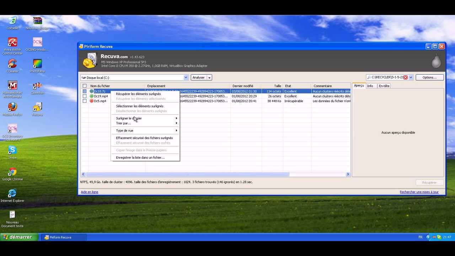Open the Corbeille recycle bin desktop icon
Screen dimensions: 455x256
(12, 23)
